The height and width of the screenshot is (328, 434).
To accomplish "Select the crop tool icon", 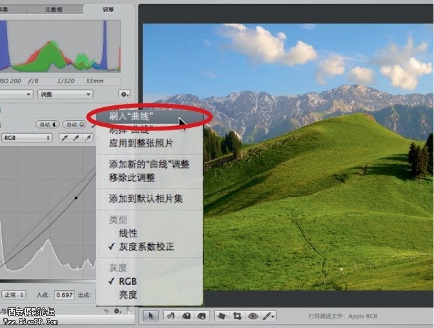I will pos(237,316).
